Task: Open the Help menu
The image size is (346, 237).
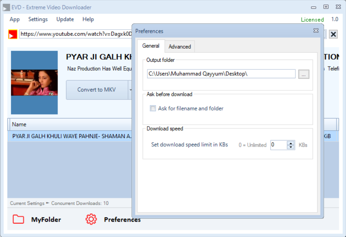Action: pyautogui.click(x=88, y=19)
